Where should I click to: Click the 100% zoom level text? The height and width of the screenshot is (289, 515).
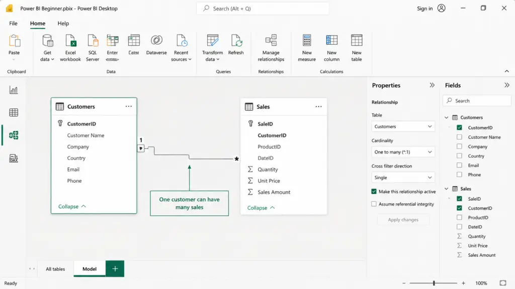(x=481, y=283)
